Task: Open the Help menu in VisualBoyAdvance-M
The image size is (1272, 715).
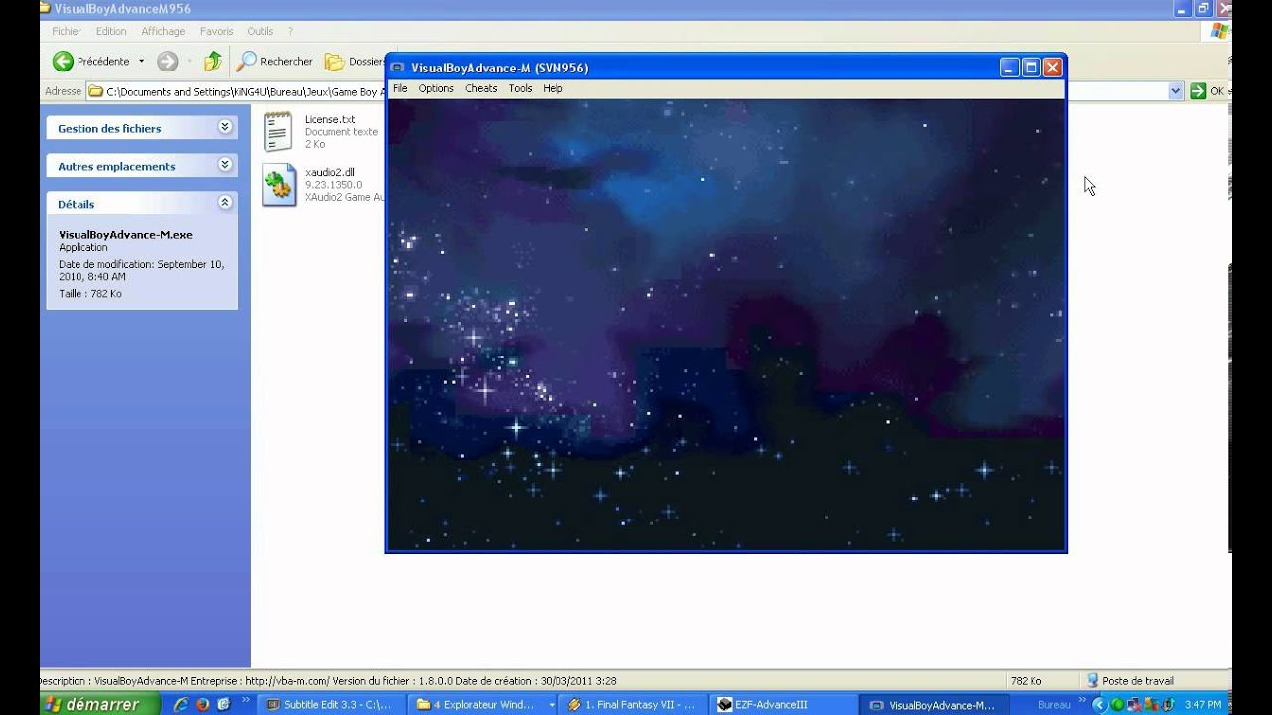Action: pos(553,88)
